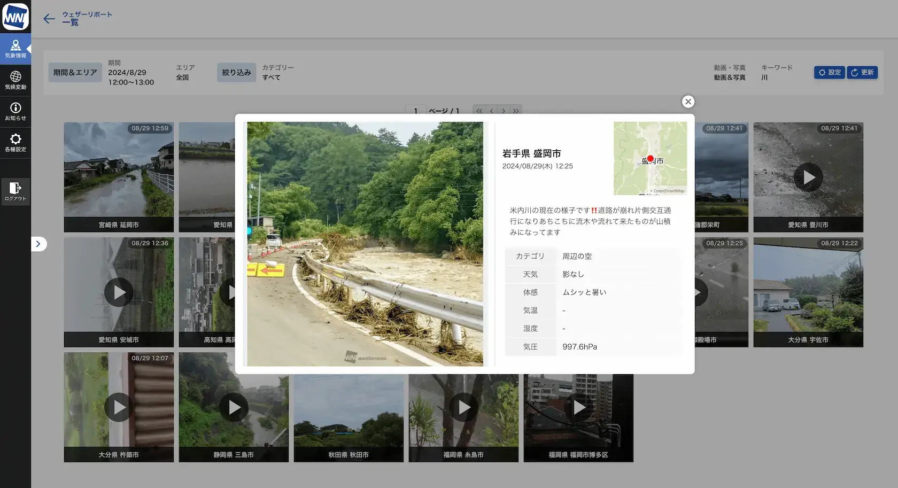Image resolution: width=898 pixels, height=488 pixels.
Task: Click the 2024/8/29 12:00~13:00 period text
Action: click(x=131, y=78)
